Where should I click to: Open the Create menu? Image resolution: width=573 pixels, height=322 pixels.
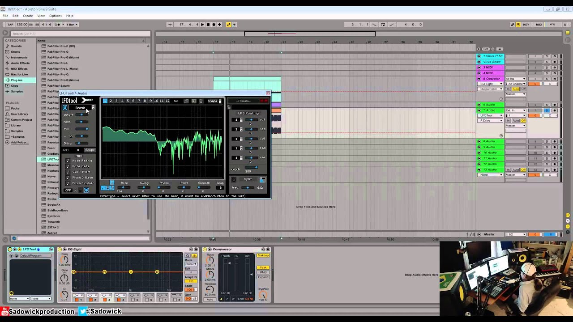[28, 16]
